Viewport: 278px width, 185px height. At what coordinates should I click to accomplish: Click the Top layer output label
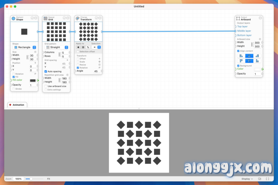(x=242, y=27)
